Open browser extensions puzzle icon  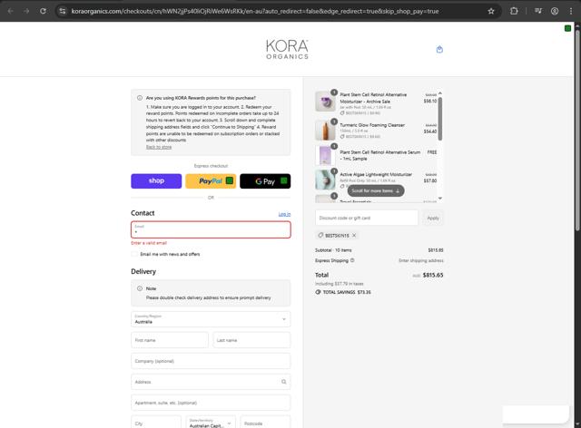(514, 11)
